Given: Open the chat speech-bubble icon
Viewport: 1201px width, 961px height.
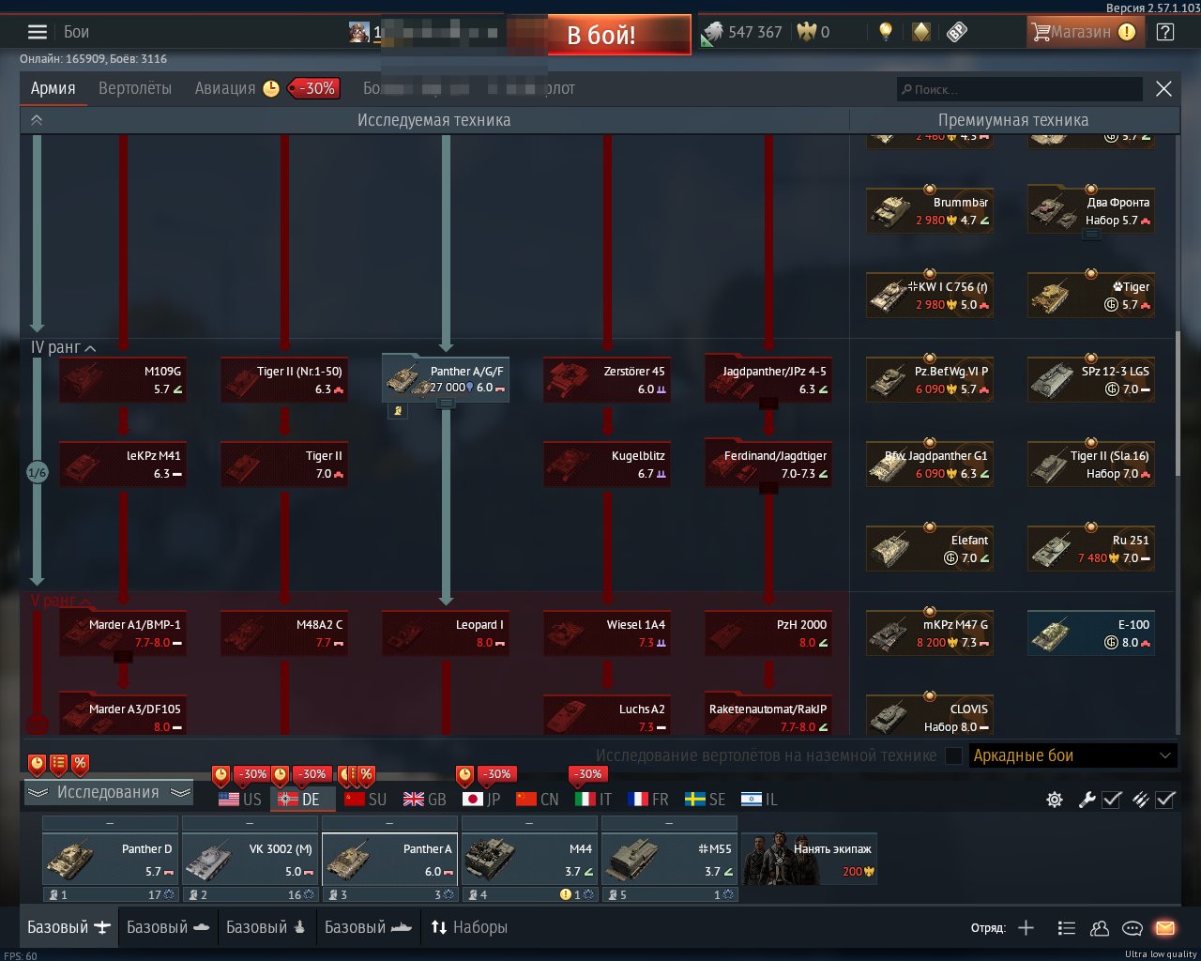Looking at the screenshot, I should click(1133, 928).
